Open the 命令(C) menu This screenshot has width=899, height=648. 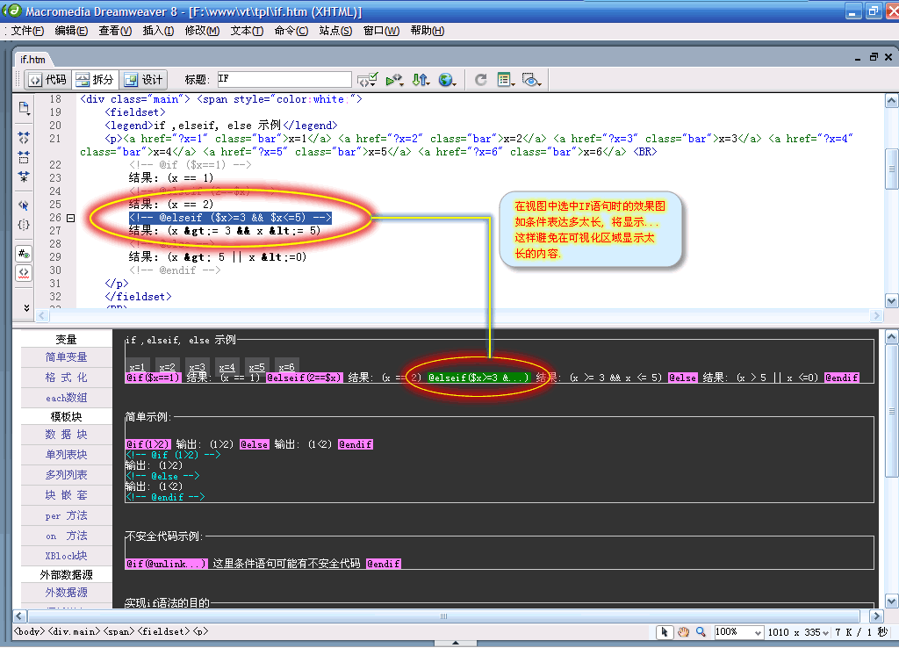coord(291,31)
